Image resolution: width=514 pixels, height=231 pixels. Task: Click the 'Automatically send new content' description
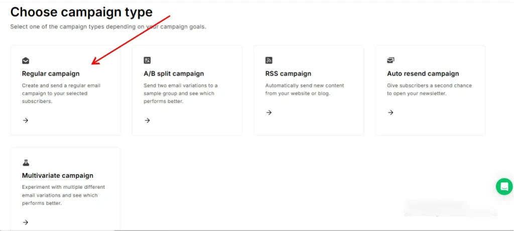point(304,89)
